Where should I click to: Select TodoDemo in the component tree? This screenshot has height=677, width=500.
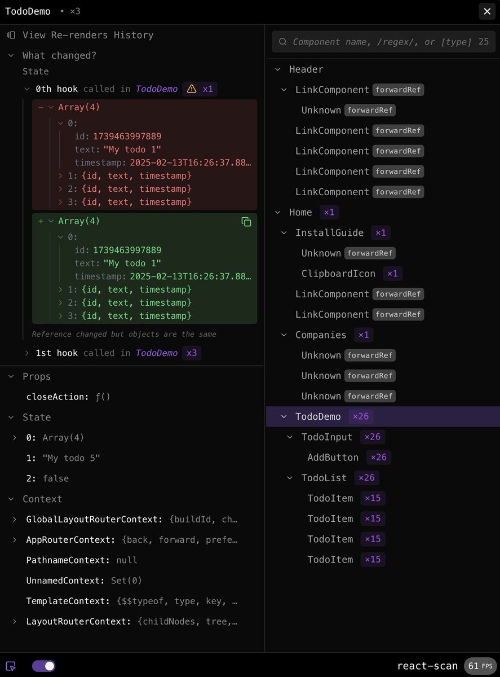click(x=318, y=416)
